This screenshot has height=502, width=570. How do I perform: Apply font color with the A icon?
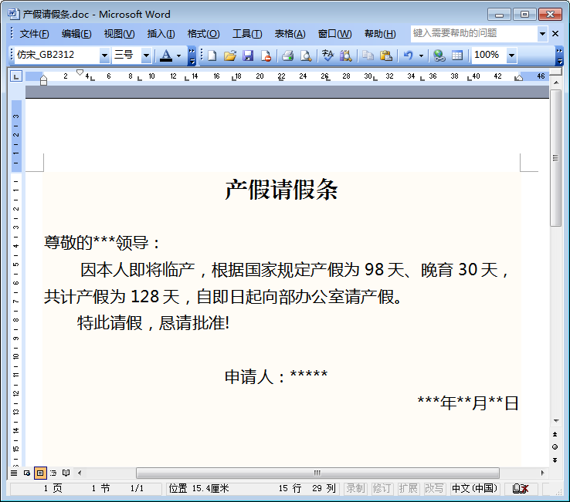pyautogui.click(x=166, y=56)
